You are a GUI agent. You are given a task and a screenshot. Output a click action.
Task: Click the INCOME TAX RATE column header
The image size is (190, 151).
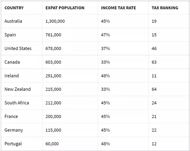coord(119,8)
